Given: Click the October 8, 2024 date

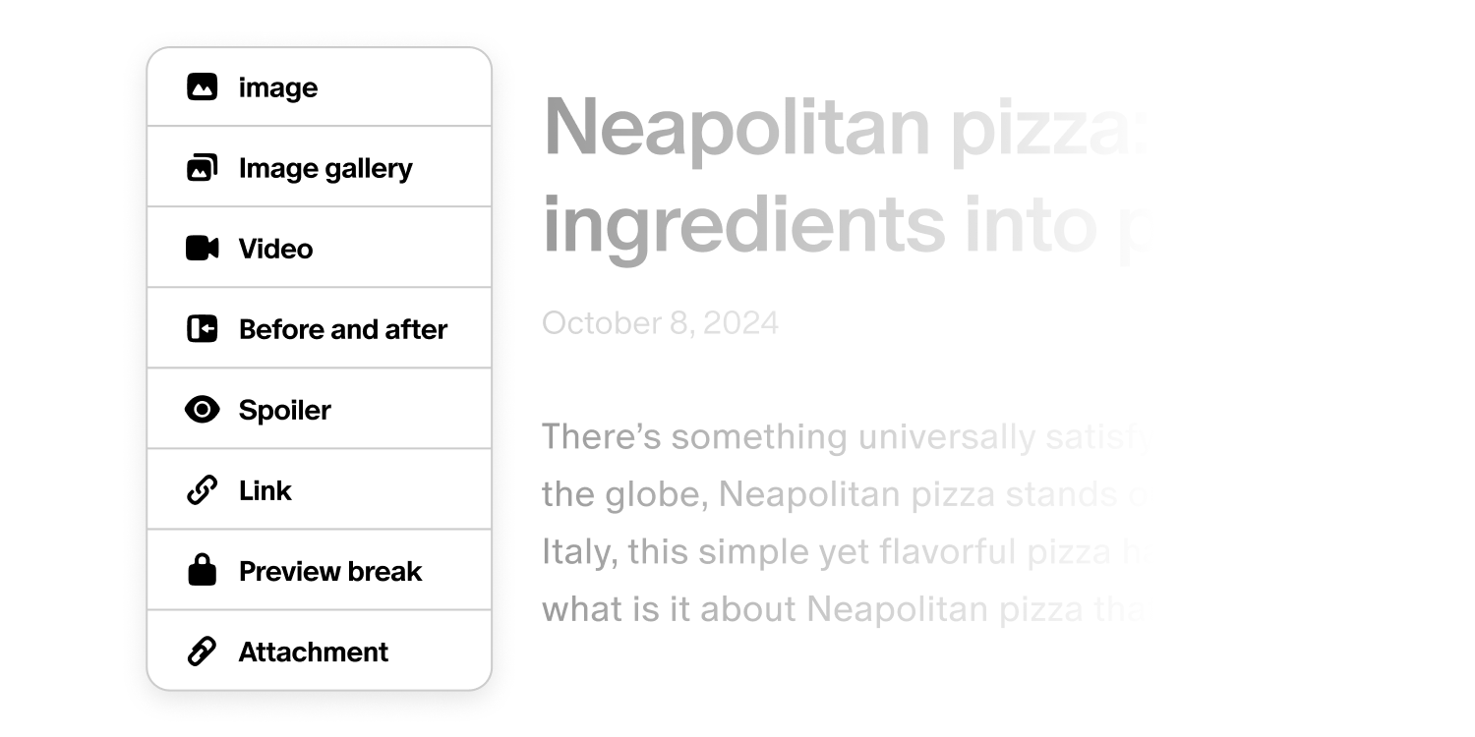Looking at the screenshot, I should coord(660,323).
